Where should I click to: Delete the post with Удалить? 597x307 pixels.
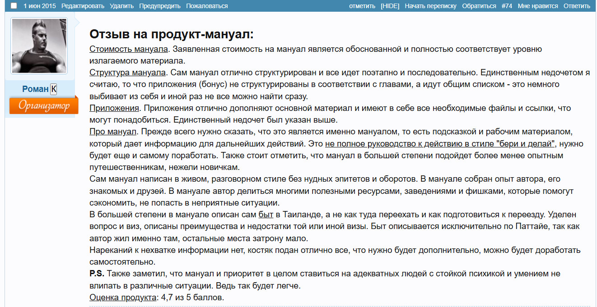coord(122,6)
